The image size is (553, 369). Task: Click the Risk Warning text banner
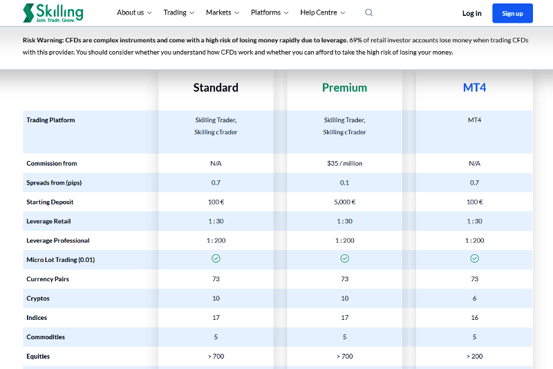click(275, 46)
